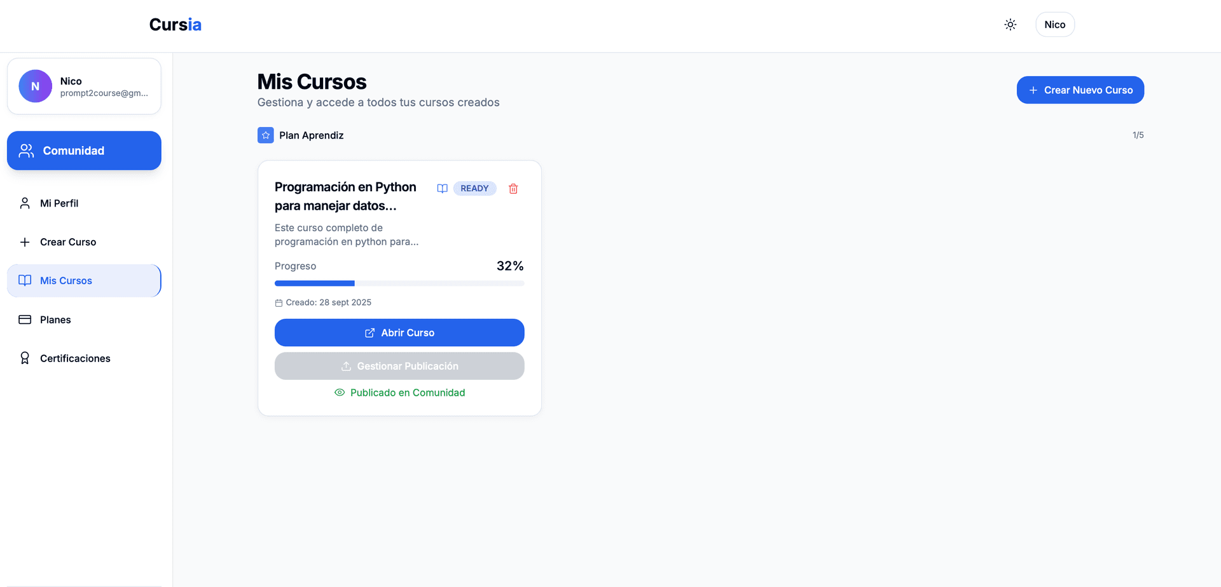Click the red trash delete icon
The image size is (1221, 587).
[513, 189]
